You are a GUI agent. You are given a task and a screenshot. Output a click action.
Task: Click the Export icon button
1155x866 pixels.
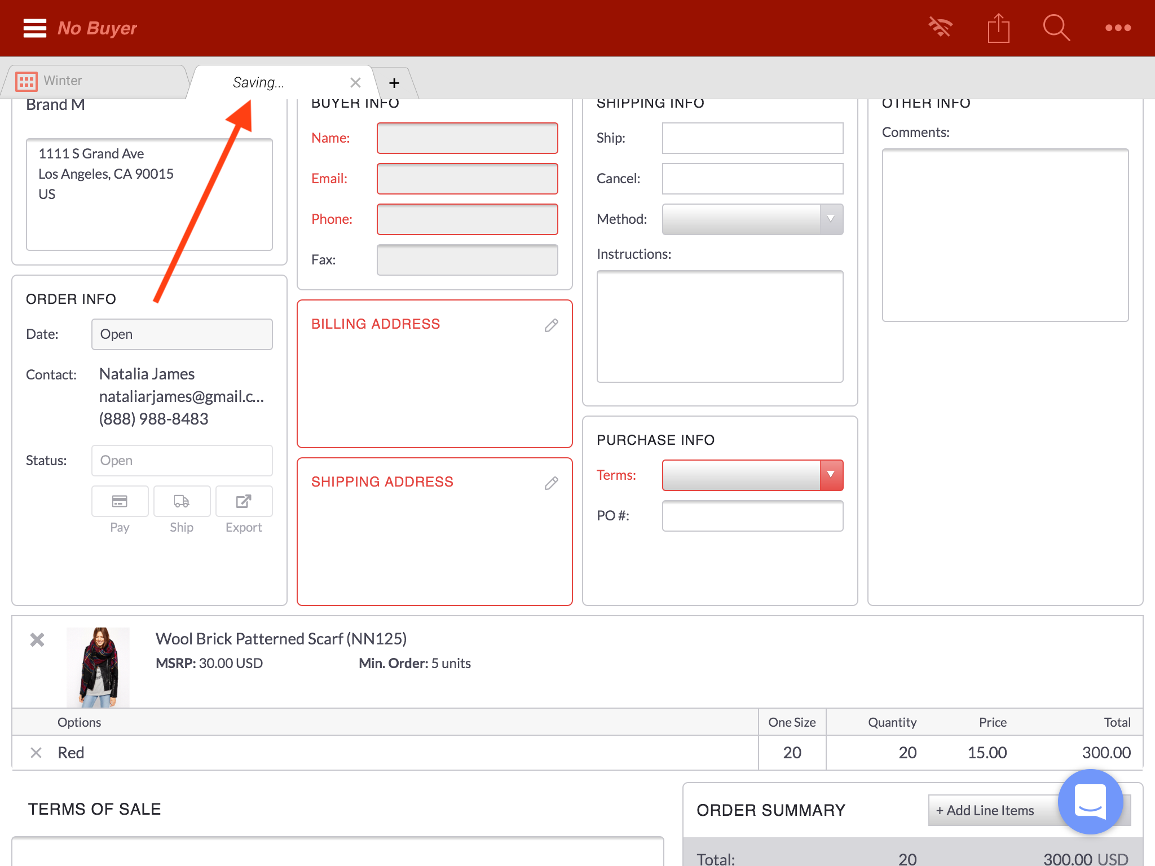pyautogui.click(x=244, y=501)
